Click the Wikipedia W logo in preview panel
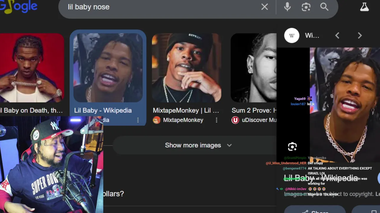 click(292, 35)
